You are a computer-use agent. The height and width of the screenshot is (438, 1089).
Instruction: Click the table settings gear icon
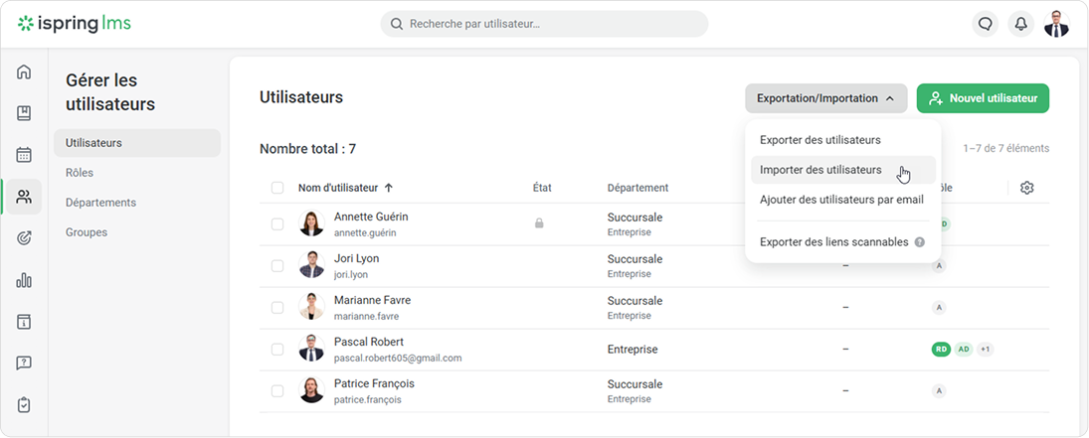pos(1027,188)
